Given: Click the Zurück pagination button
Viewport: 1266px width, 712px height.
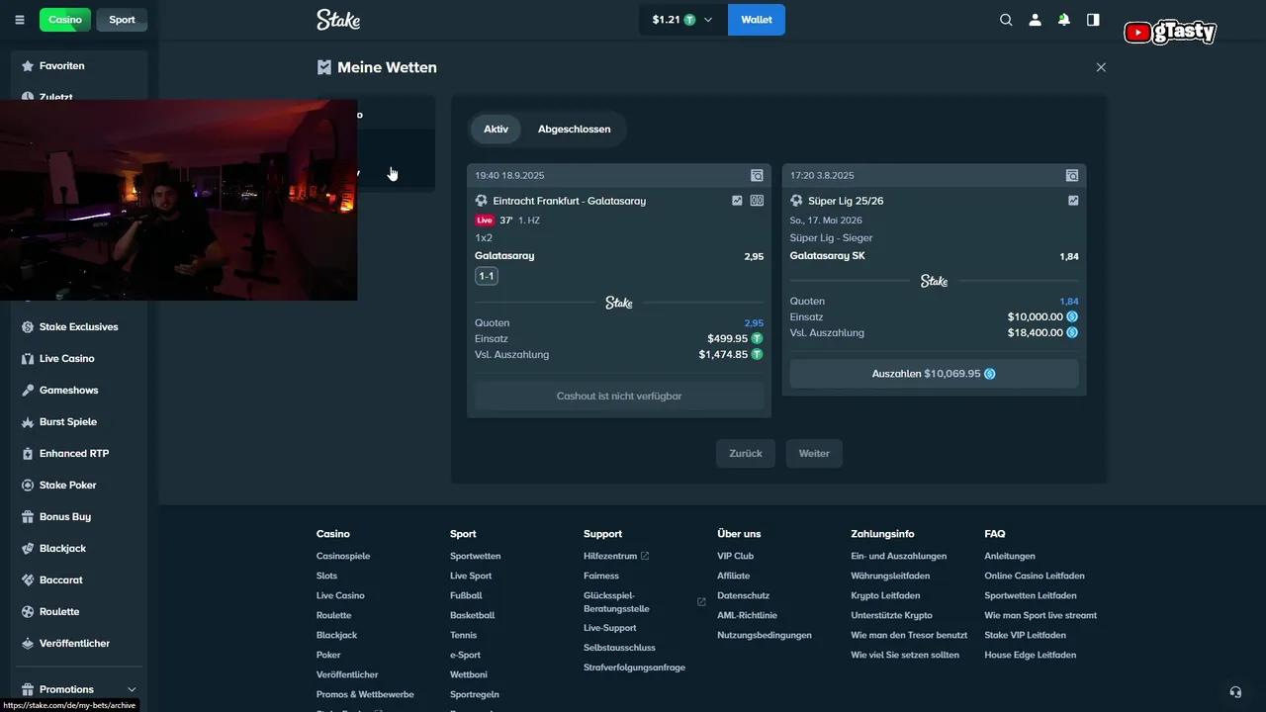Looking at the screenshot, I should [x=746, y=453].
